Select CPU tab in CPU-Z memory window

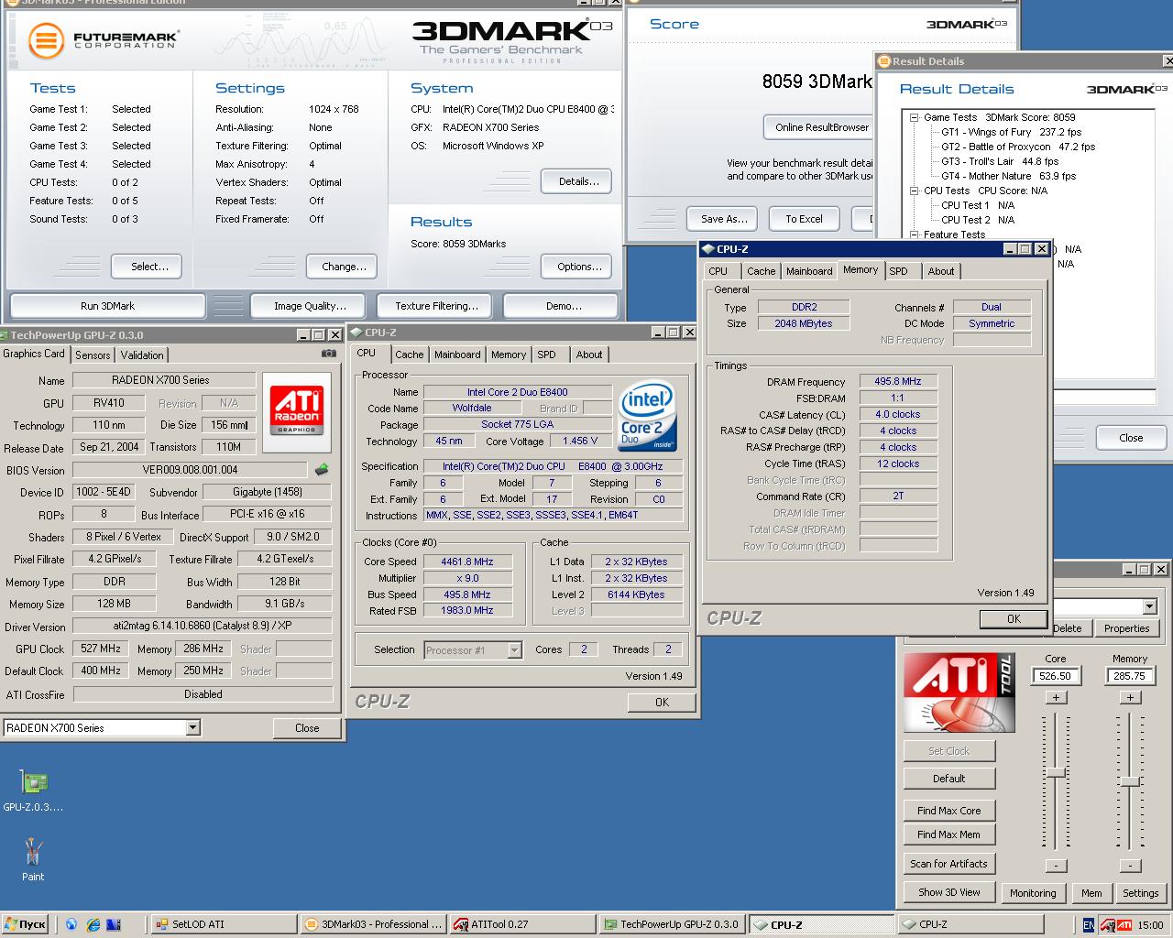click(718, 271)
